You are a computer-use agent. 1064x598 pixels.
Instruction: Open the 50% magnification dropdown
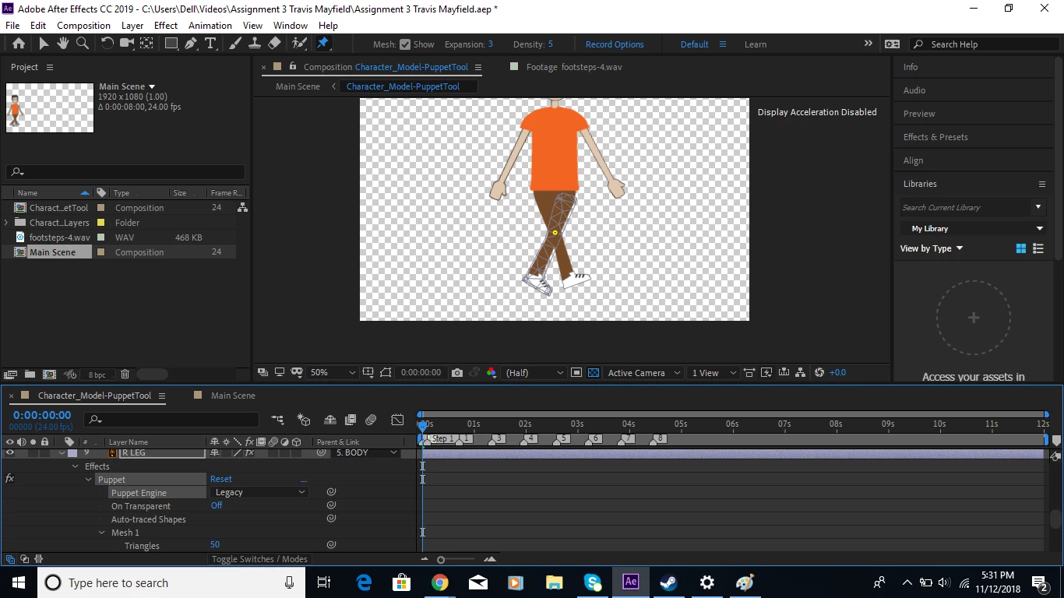click(333, 373)
